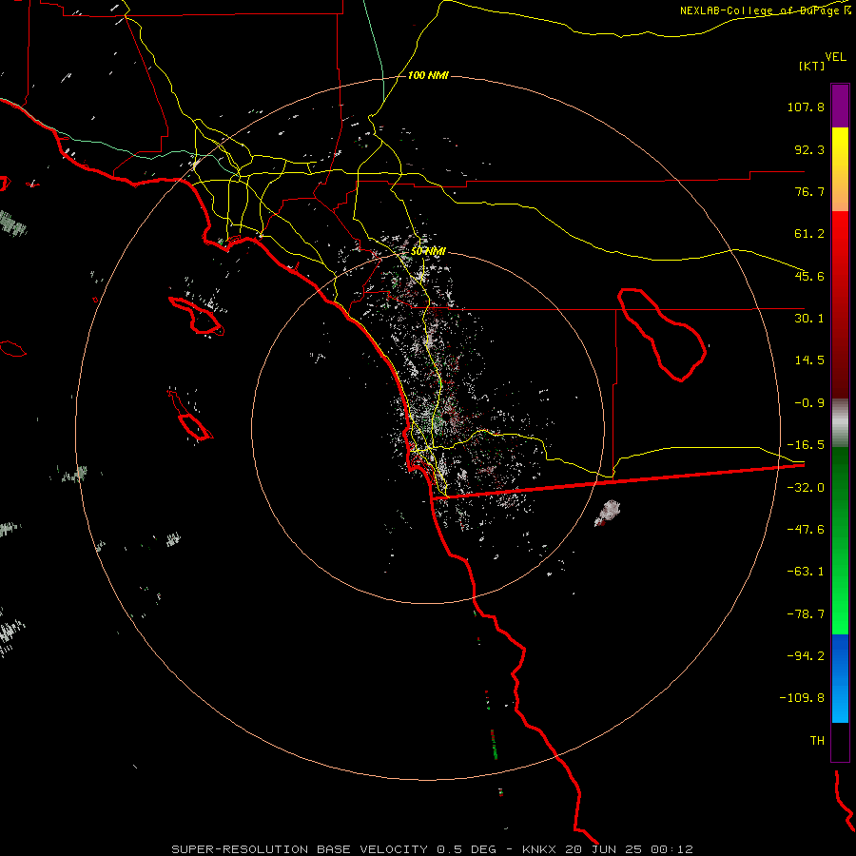
Task: Click the 50 NMI range ring label
Action: 428,252
